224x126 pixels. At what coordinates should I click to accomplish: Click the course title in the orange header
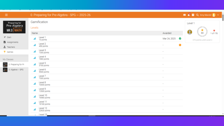(60, 15)
